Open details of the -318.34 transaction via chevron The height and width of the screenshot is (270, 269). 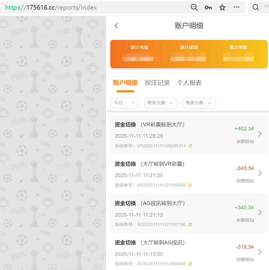[x=260, y=252]
